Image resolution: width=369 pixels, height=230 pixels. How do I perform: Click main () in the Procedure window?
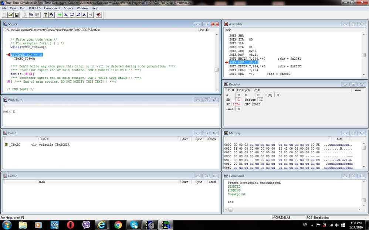pos(9,111)
